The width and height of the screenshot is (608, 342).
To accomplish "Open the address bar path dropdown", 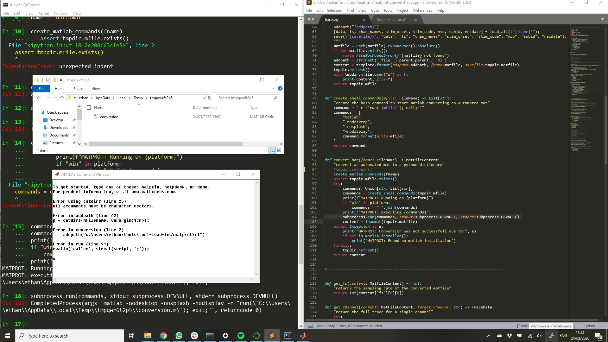I will pyautogui.click(x=204, y=98).
